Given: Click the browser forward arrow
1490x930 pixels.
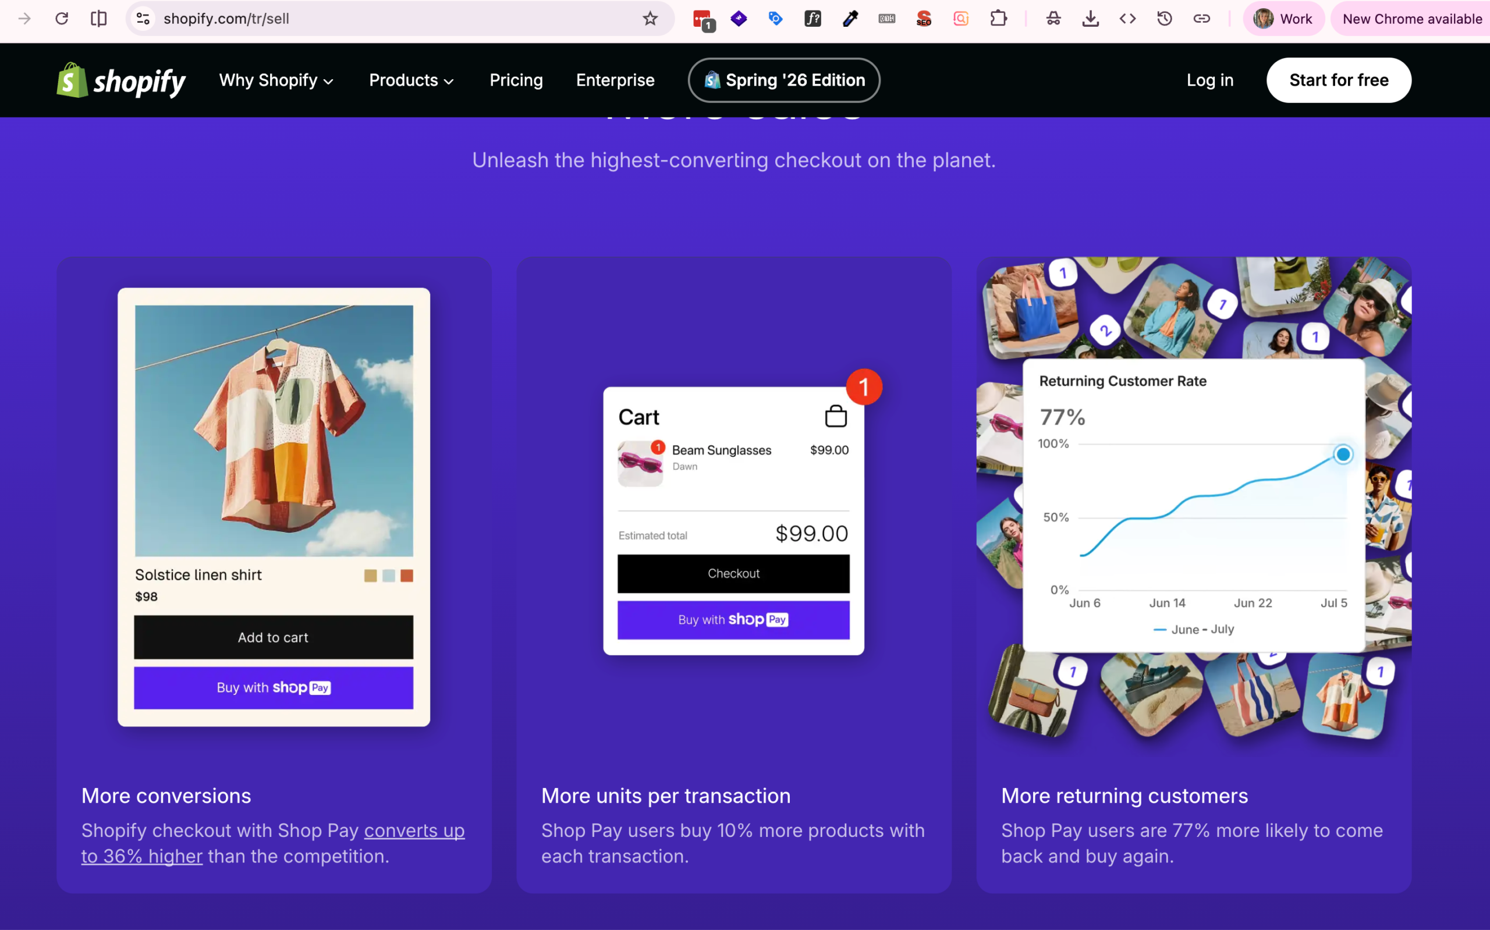Looking at the screenshot, I should pyautogui.click(x=24, y=19).
